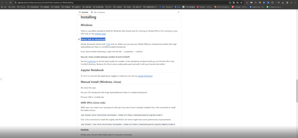Click the left chevron at the page's left edge
This screenshot has width=298, height=138.
(x=1, y=79)
